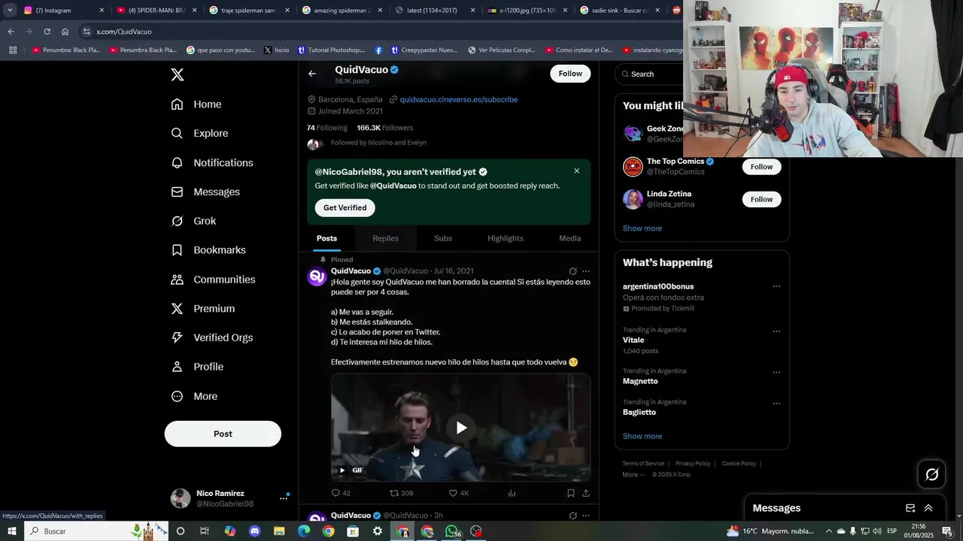Compose new message icon in Messages drawer
Image resolution: width=963 pixels, height=541 pixels.
(x=910, y=508)
